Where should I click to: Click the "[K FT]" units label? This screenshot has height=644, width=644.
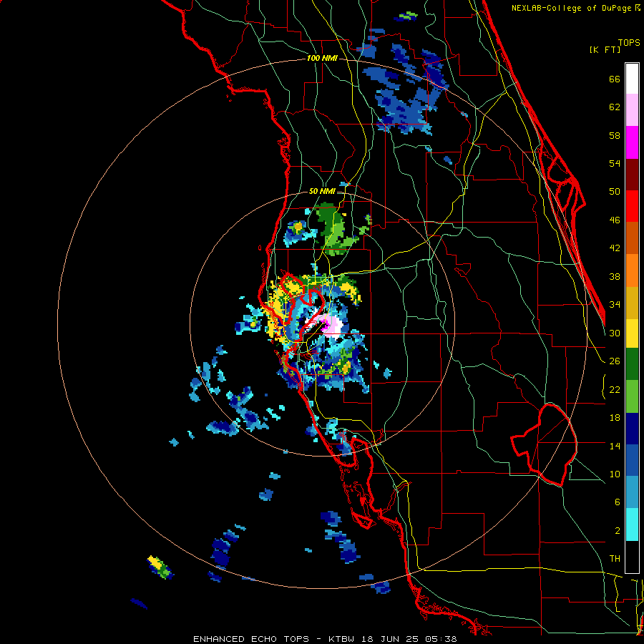(605, 50)
